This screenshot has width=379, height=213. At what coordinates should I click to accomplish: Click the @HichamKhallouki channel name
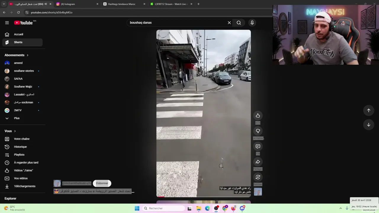coord(77,183)
